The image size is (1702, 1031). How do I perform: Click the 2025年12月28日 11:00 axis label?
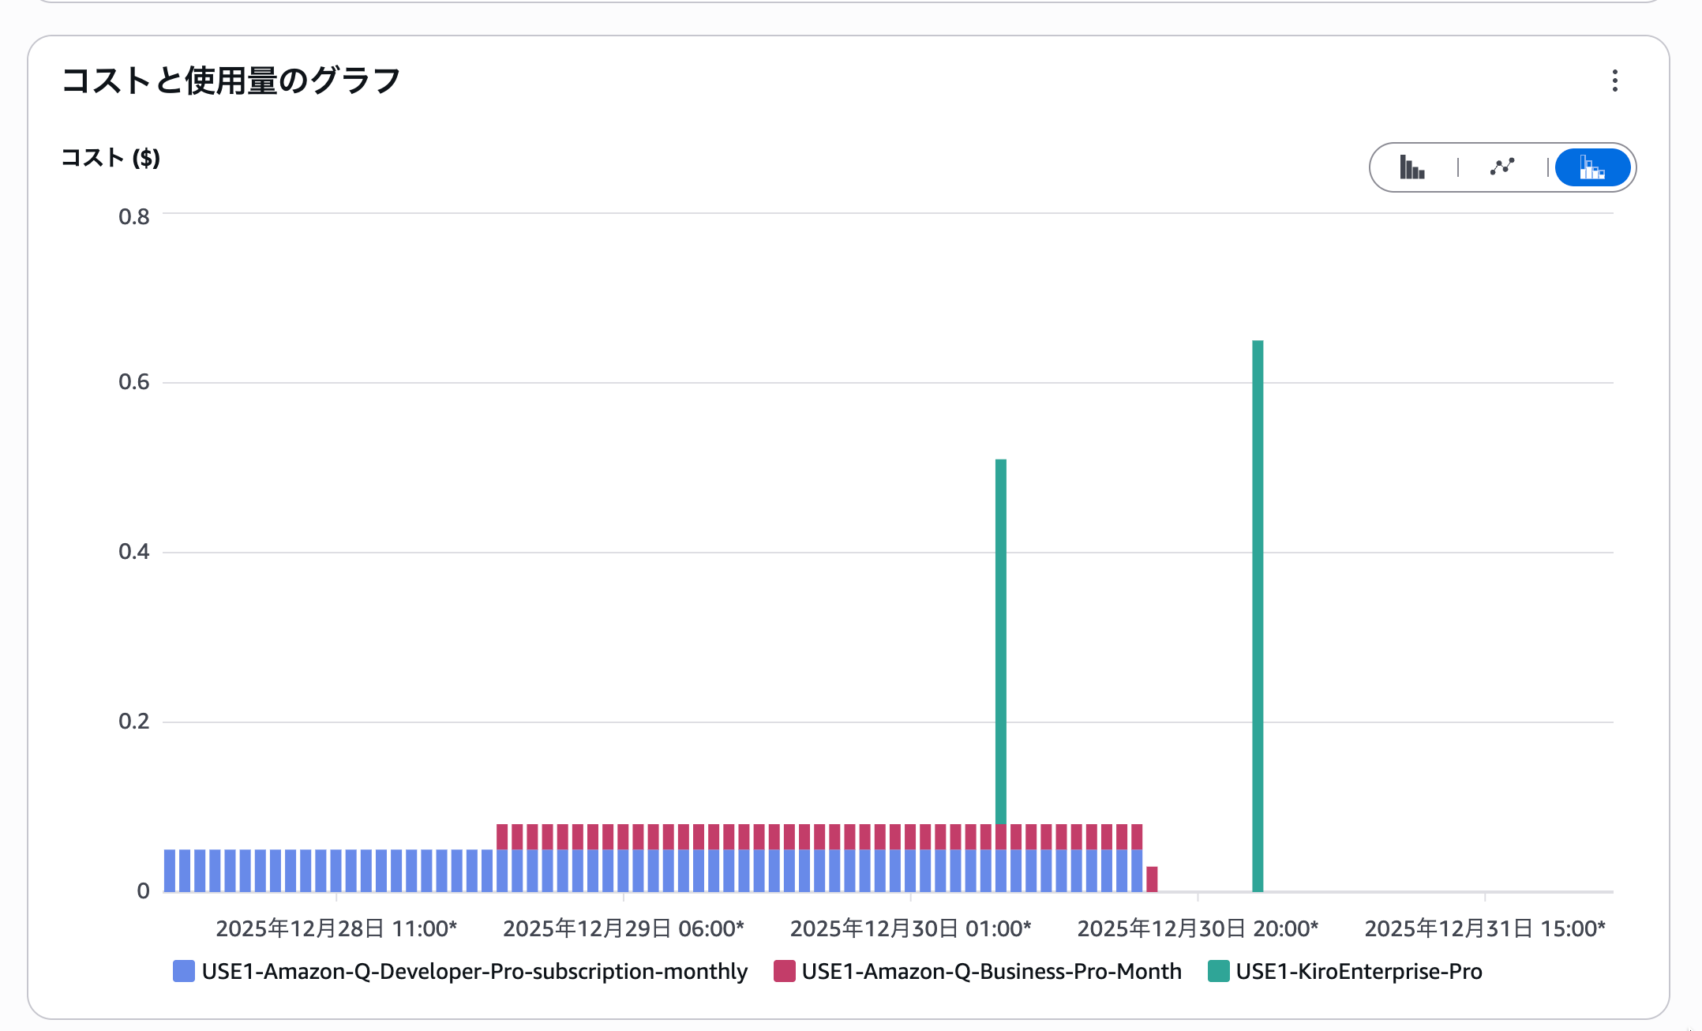click(x=336, y=928)
